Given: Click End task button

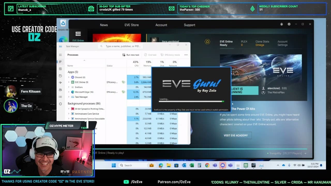Looking at the screenshot, I should [x=150, y=55].
